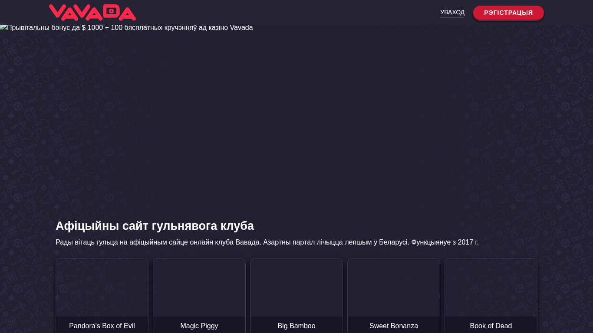The image size is (593, 333).
Task: Click the Book of Dead title text
Action: point(491,326)
